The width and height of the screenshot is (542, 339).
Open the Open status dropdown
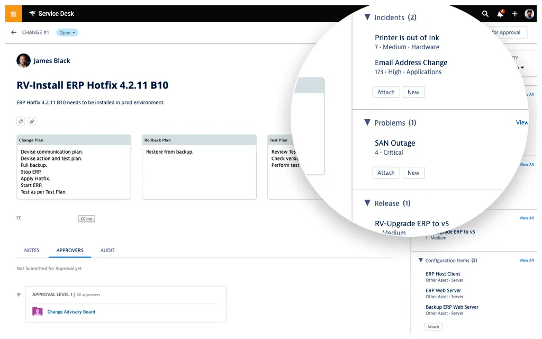(x=67, y=32)
